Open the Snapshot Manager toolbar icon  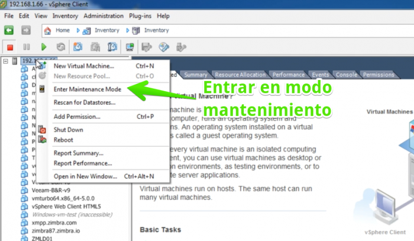tap(112, 47)
